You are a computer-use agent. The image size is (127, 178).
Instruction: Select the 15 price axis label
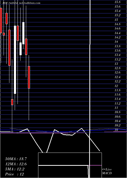click(x=116, y=20)
